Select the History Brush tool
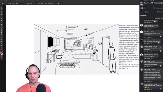Viewport: 163px width, 92px height. [x=2, y=27]
